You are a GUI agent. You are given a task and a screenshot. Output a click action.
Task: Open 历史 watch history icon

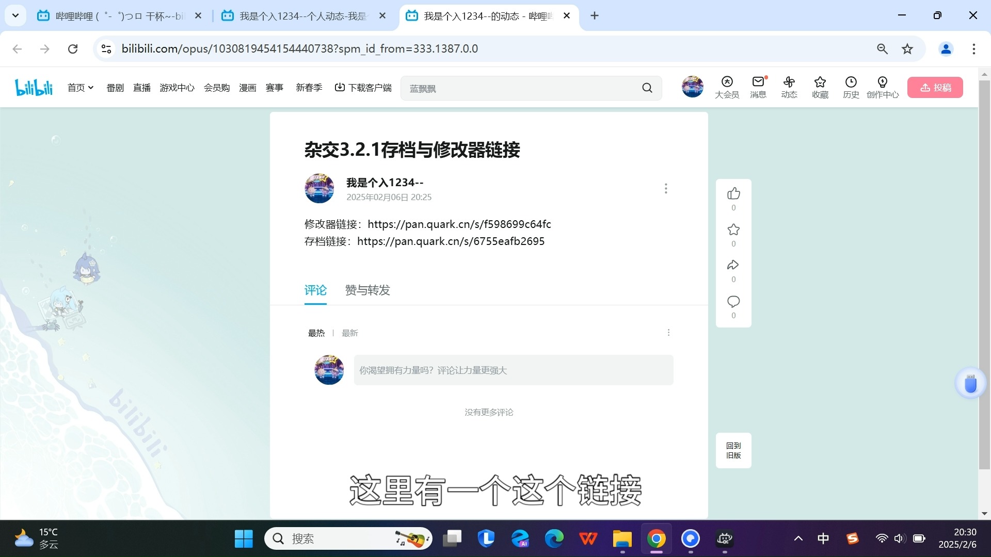[851, 87]
